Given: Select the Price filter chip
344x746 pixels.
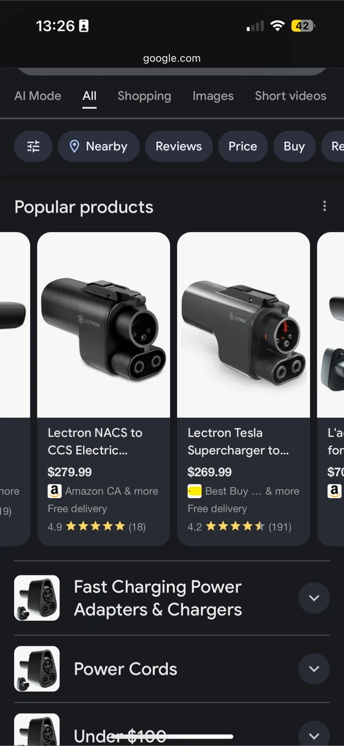Looking at the screenshot, I should coord(242,147).
